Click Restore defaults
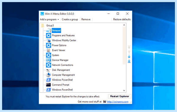Viewport: 177px width, 112px height. (122, 19)
